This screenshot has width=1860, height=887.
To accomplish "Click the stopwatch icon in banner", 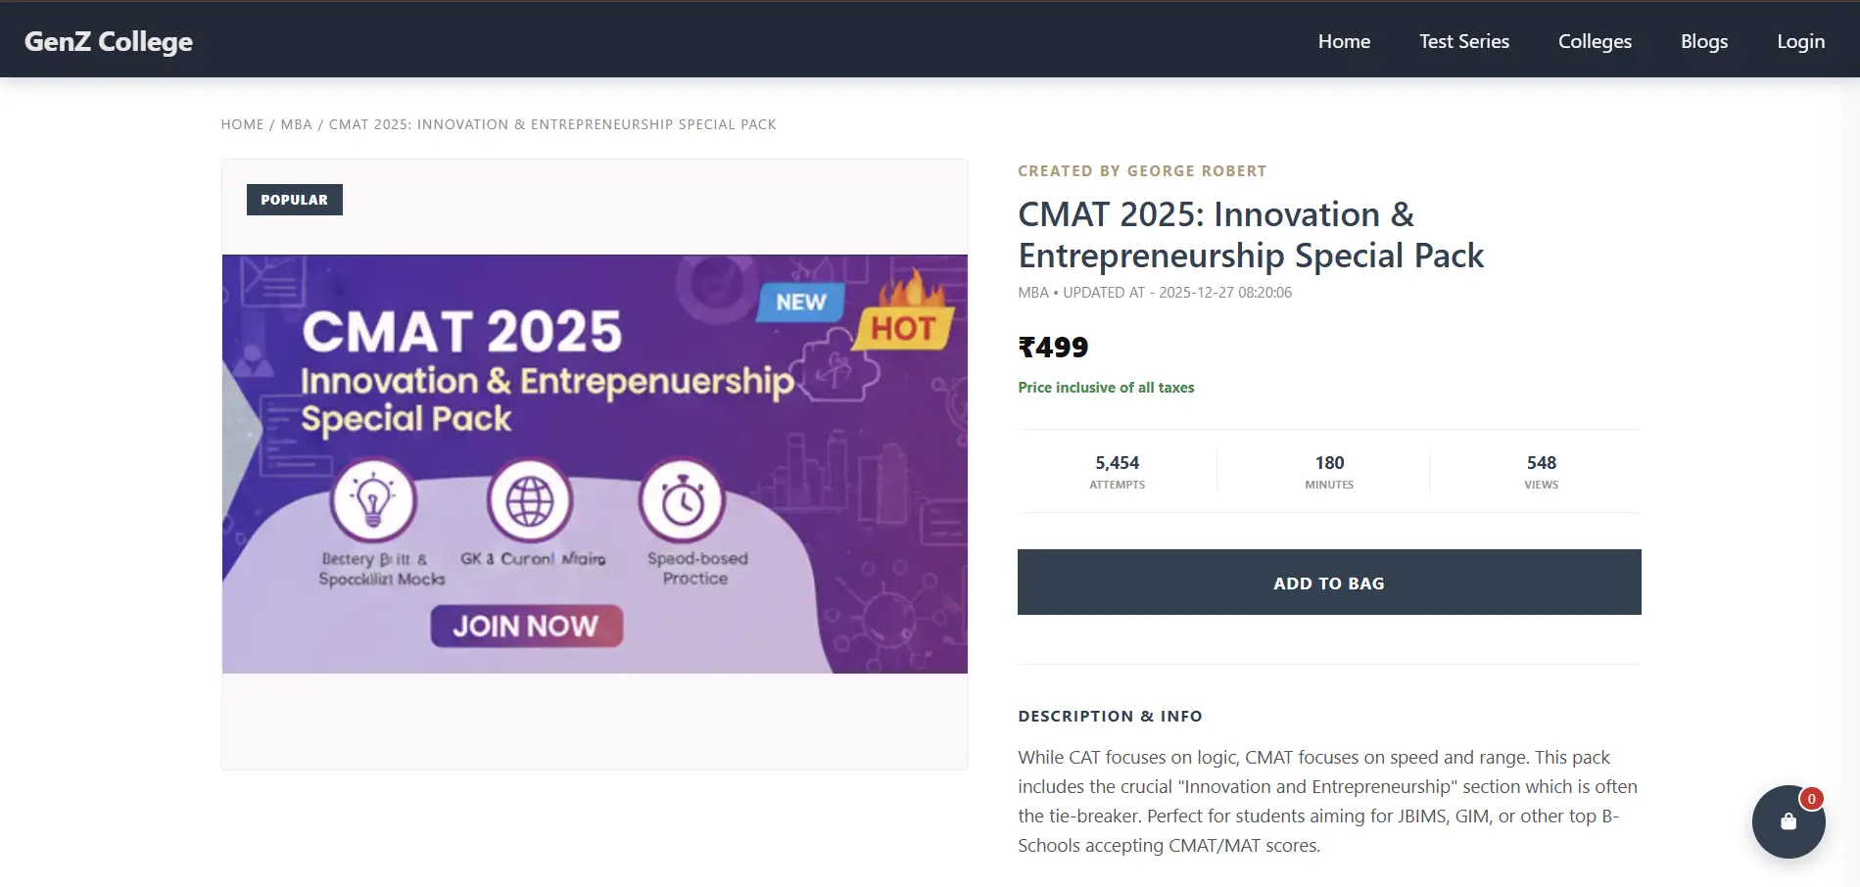I will click(x=683, y=501).
